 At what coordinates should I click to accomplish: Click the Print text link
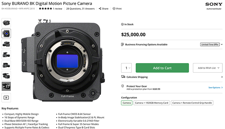pyautogui.click(x=119, y=9)
